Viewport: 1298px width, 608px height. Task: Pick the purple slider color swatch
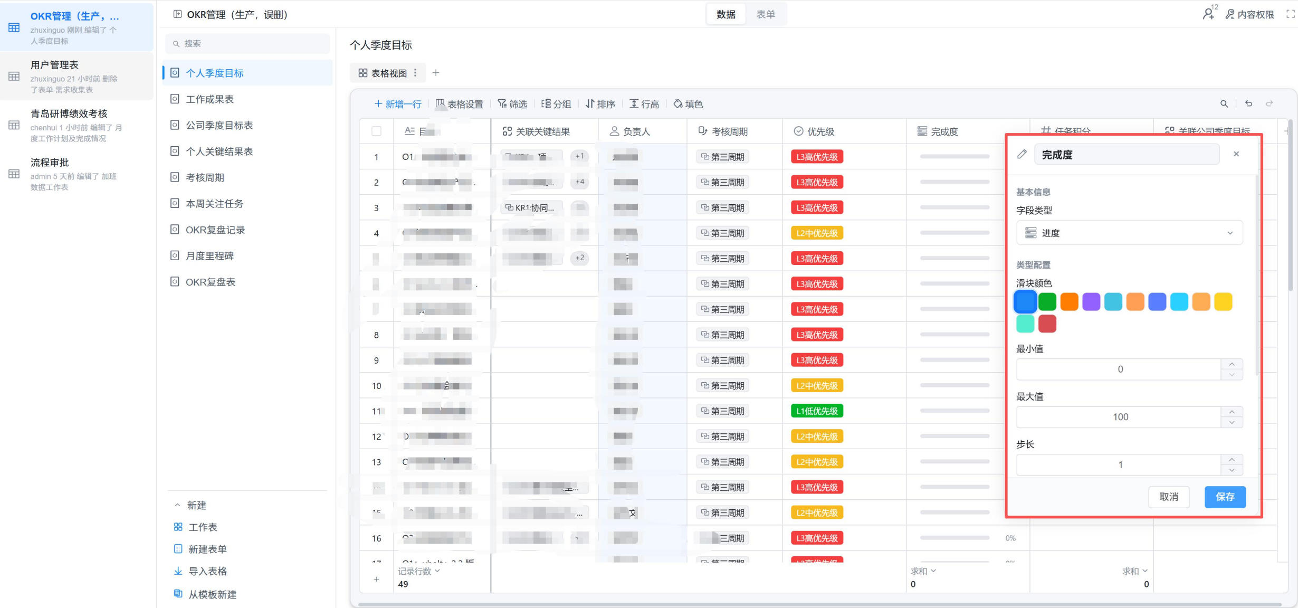point(1091,301)
